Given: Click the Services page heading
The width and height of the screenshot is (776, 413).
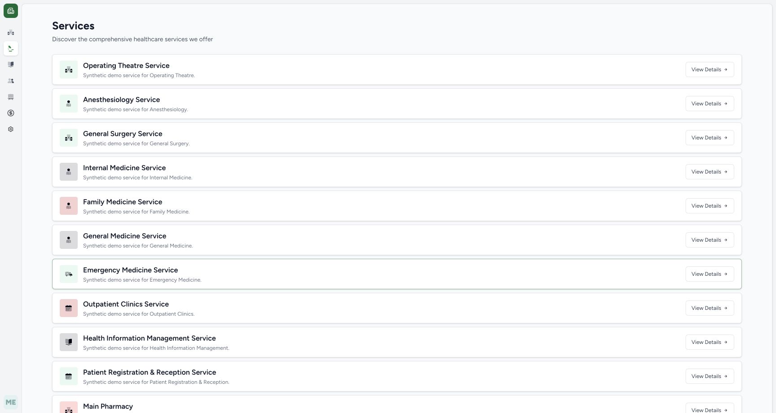Looking at the screenshot, I should 73,26.
